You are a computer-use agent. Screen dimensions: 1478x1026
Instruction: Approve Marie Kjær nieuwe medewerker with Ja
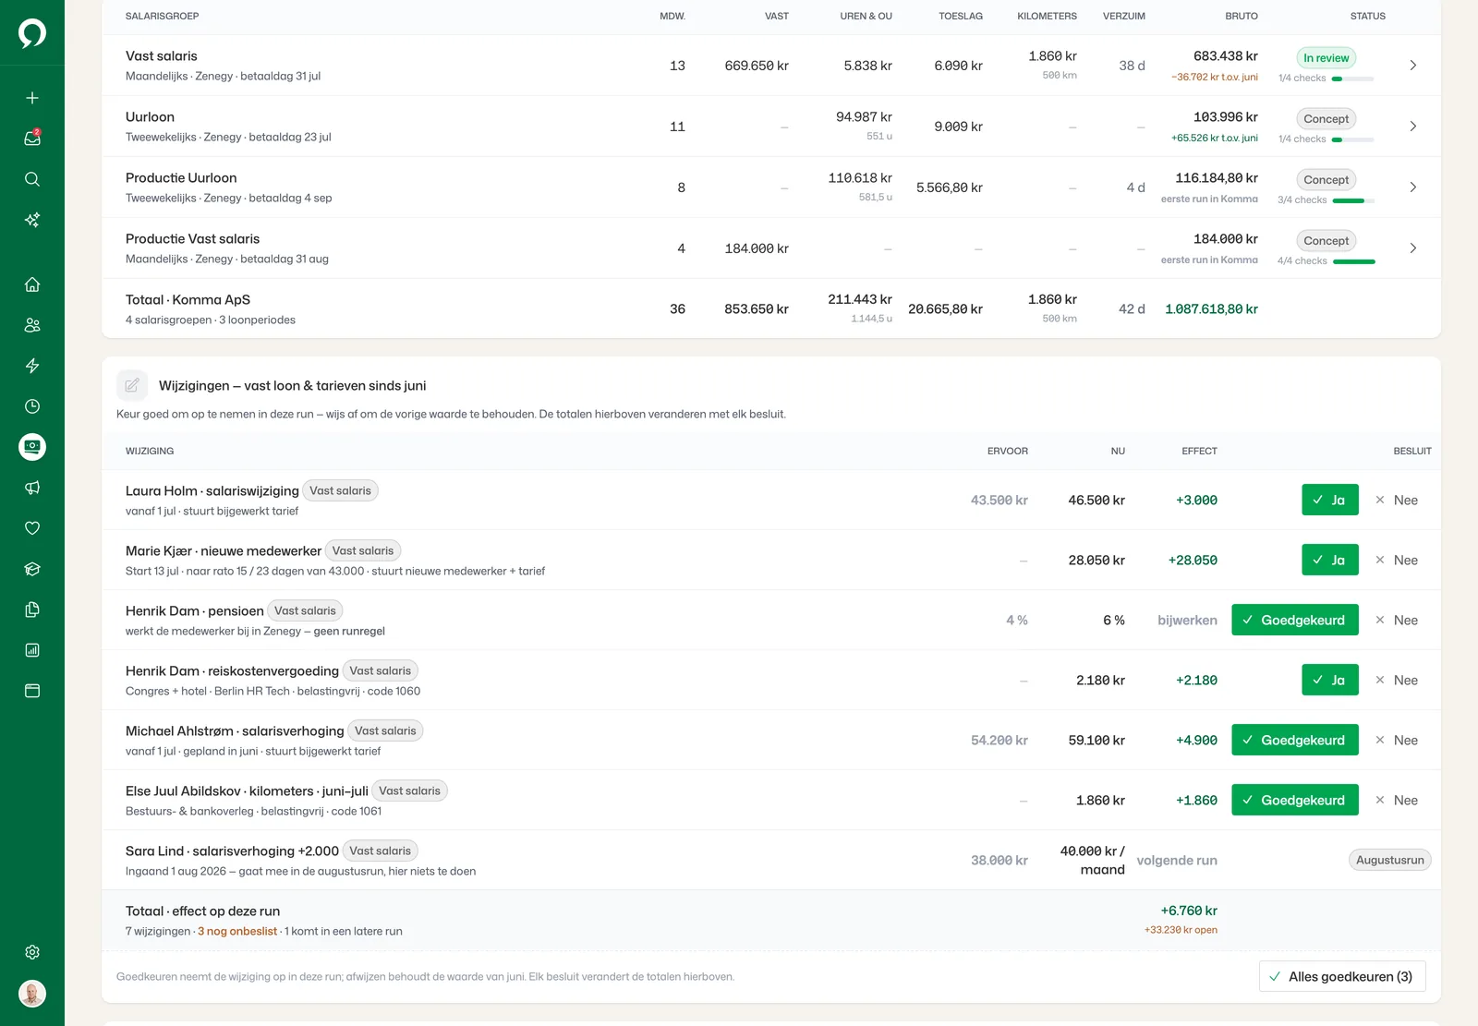click(1330, 560)
